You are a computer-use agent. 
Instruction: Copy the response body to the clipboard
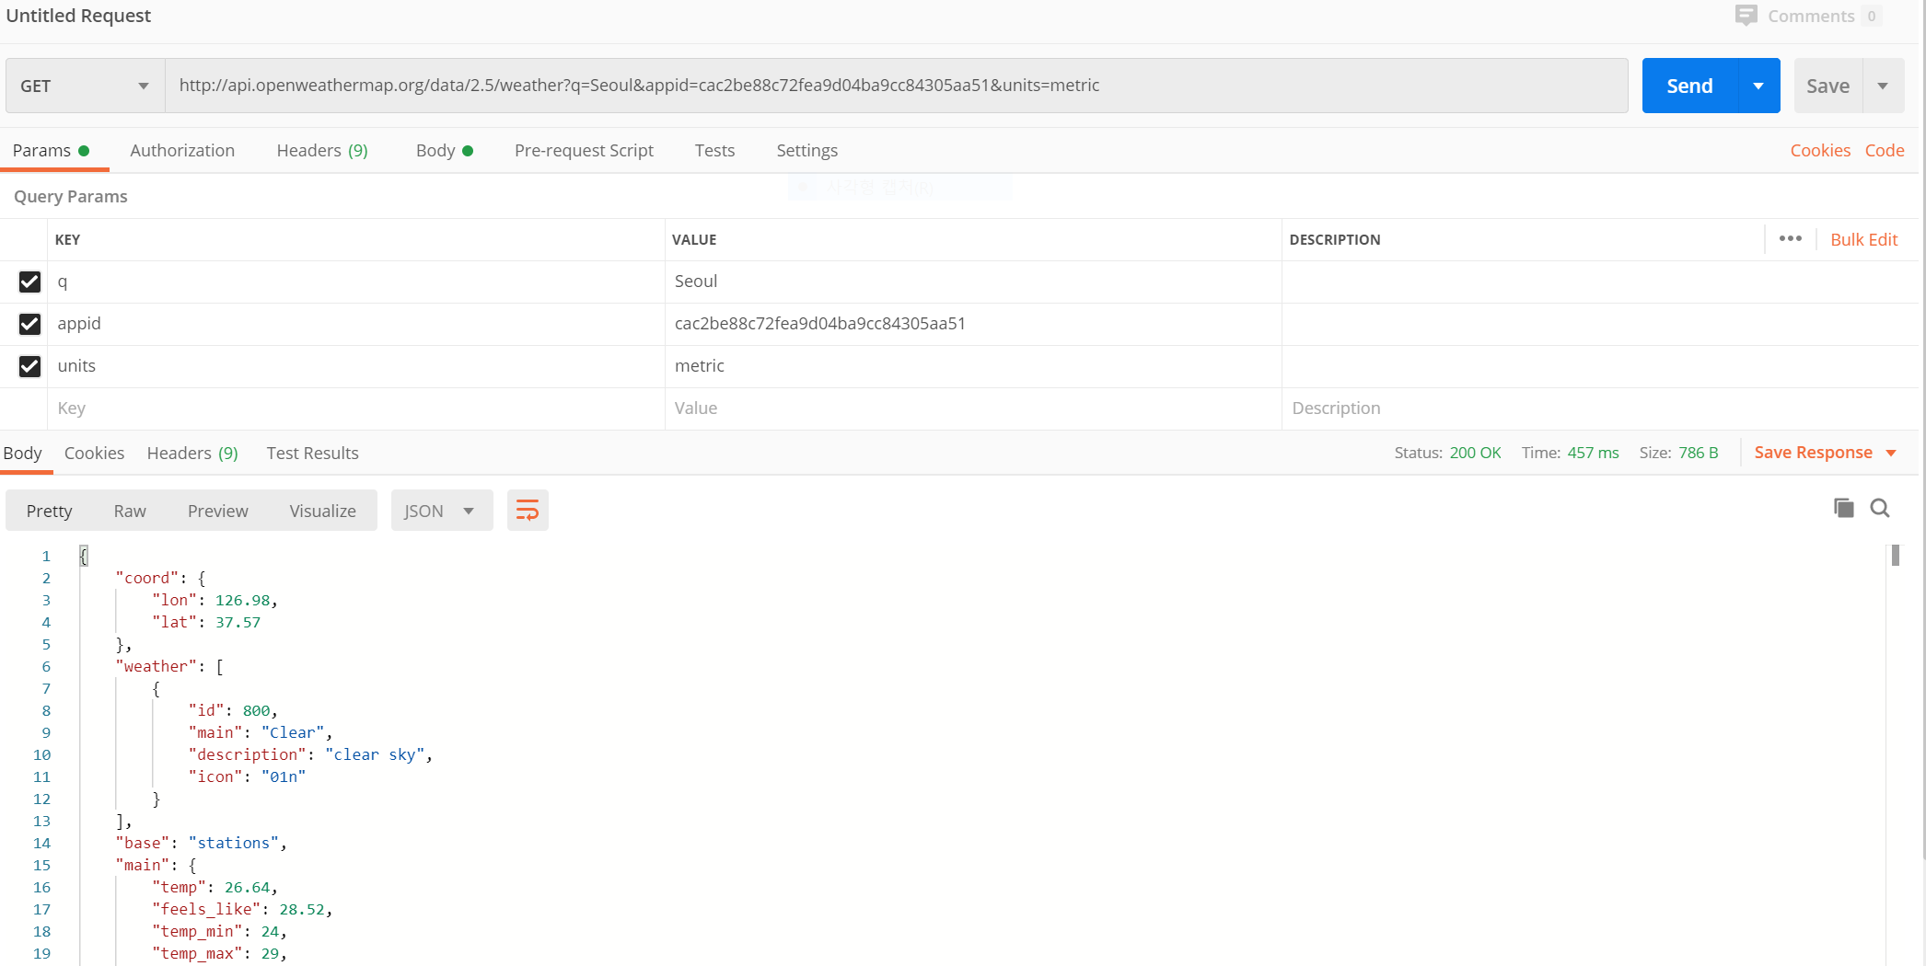(1843, 508)
